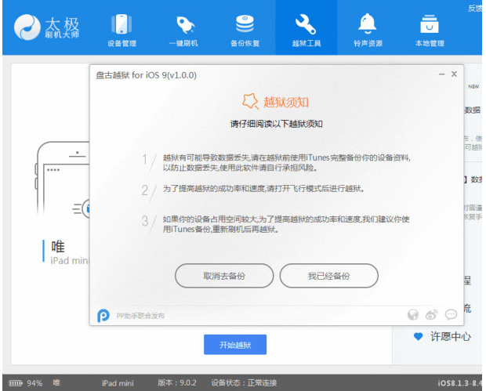Image resolution: width=486 pixels, height=391 pixels.
Task: Click 94% battery percentage text
Action: point(34,383)
